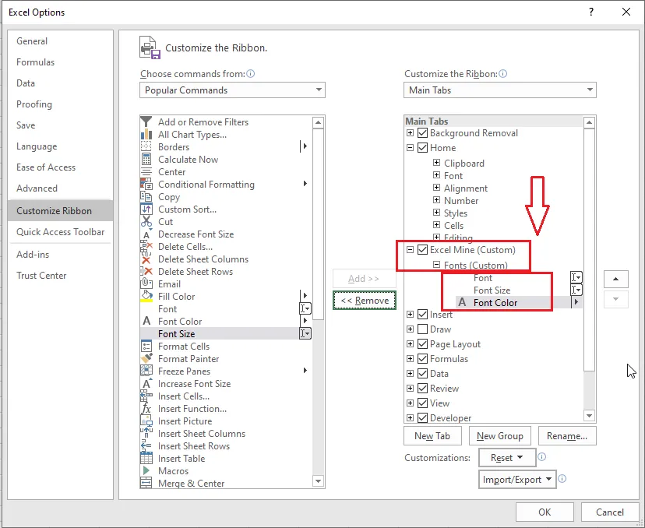Click the New Group button
645x528 pixels.
click(x=500, y=435)
